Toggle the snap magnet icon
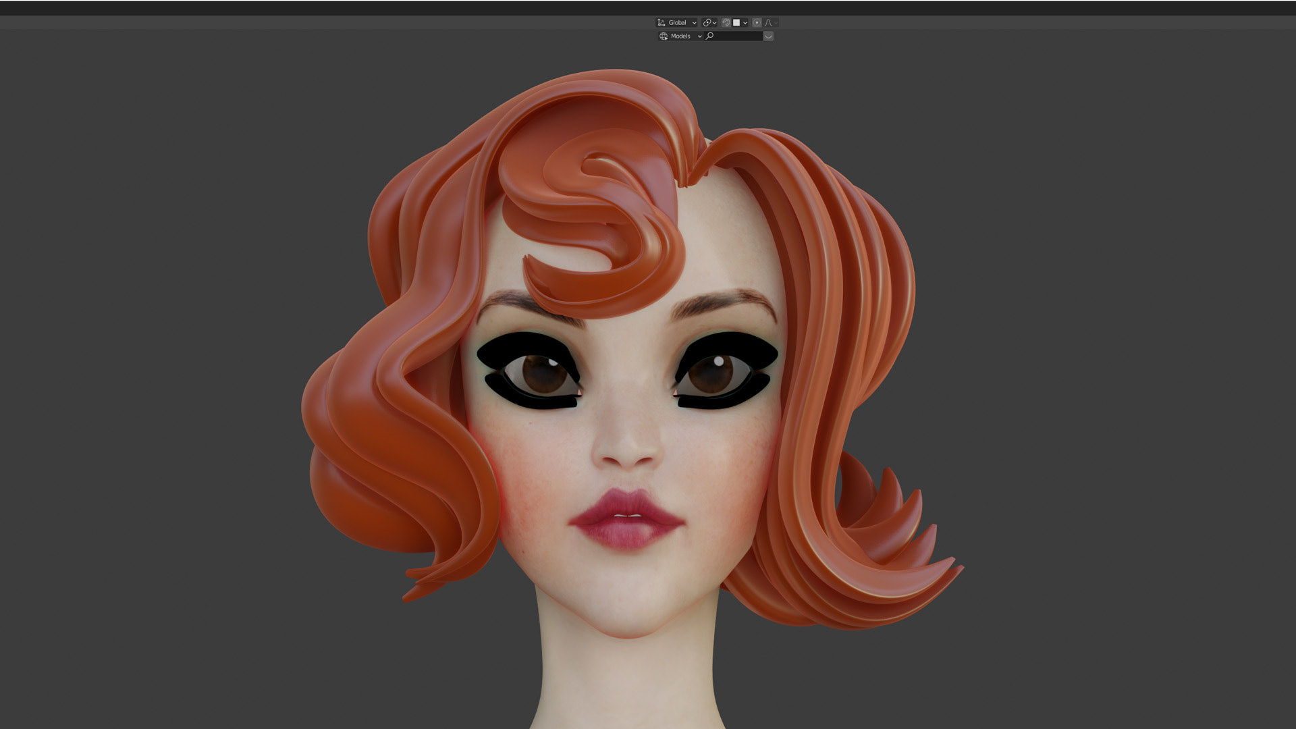 [726, 22]
